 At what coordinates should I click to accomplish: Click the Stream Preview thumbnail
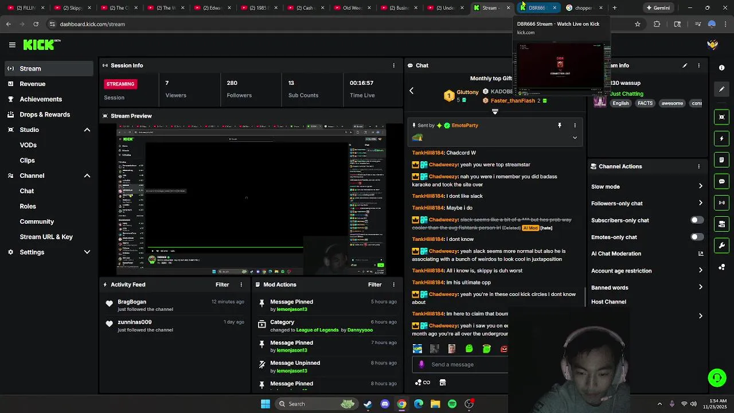click(251, 199)
